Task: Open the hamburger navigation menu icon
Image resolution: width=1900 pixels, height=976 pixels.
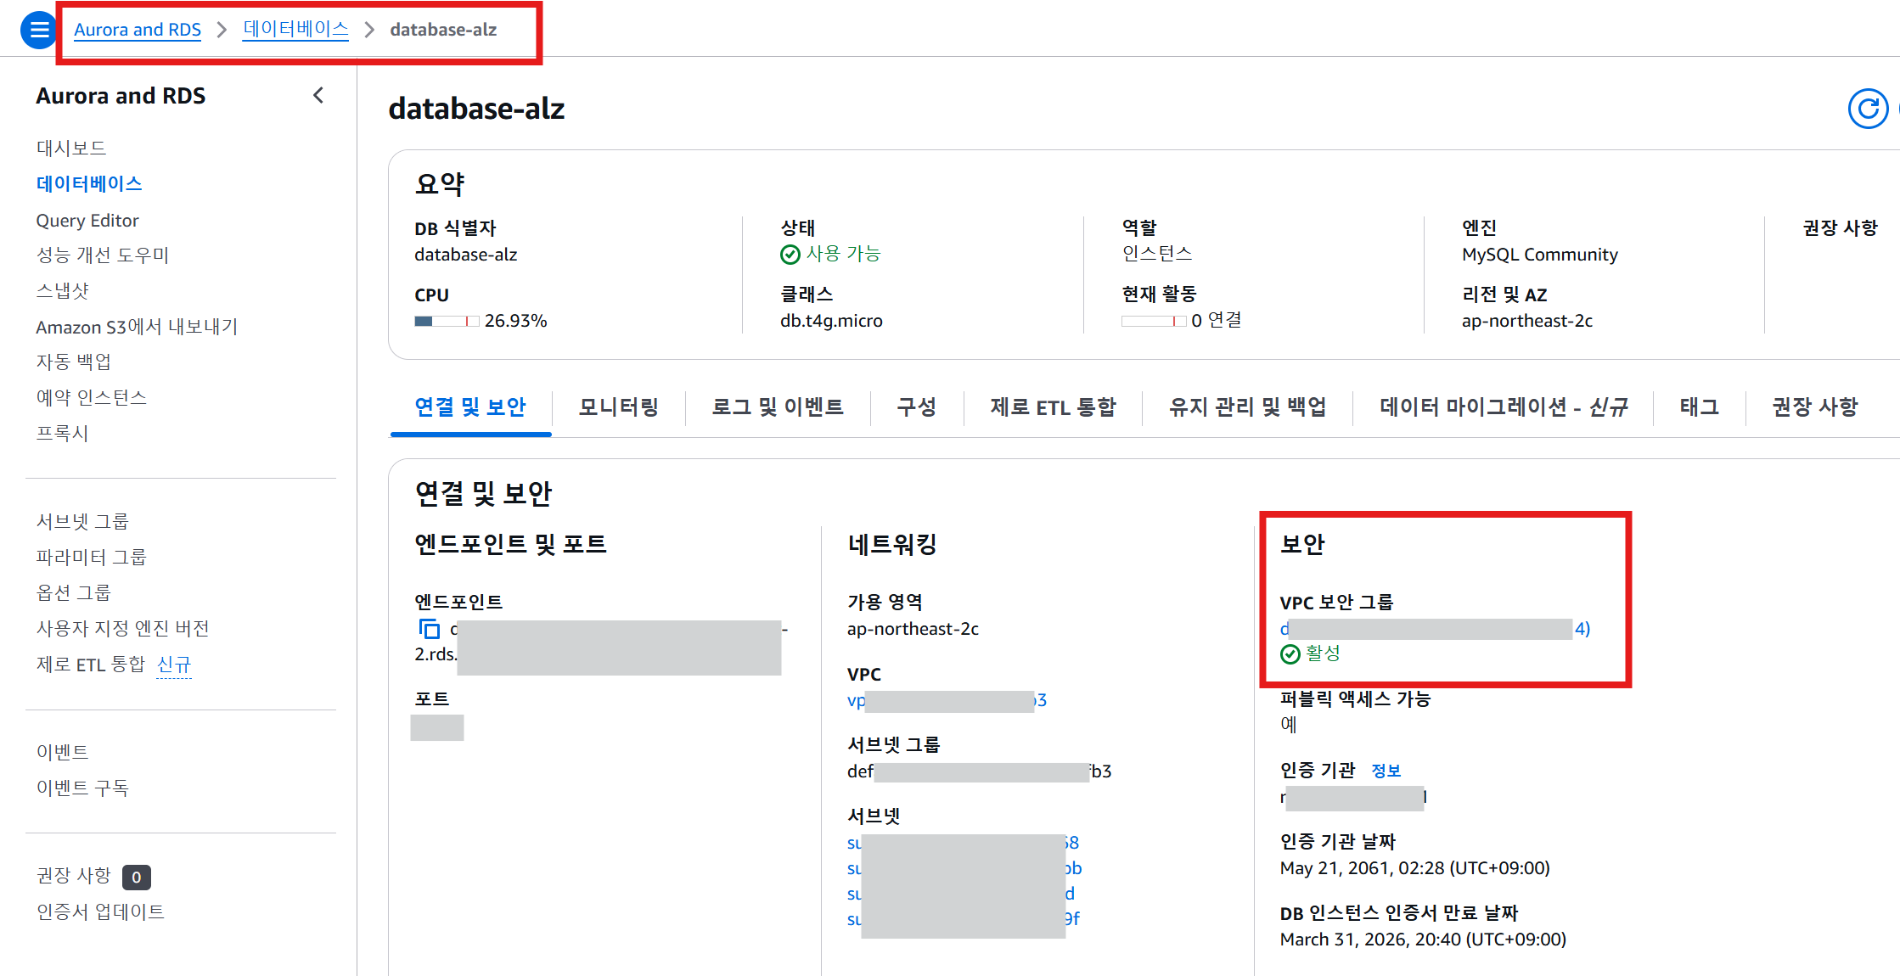Action: (x=38, y=31)
